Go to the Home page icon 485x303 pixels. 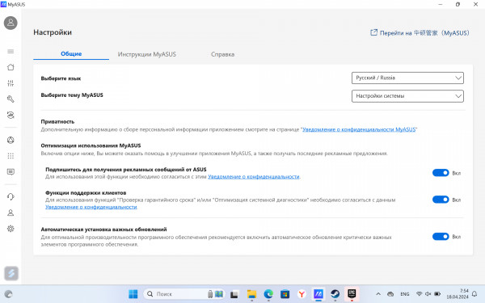tap(11, 67)
